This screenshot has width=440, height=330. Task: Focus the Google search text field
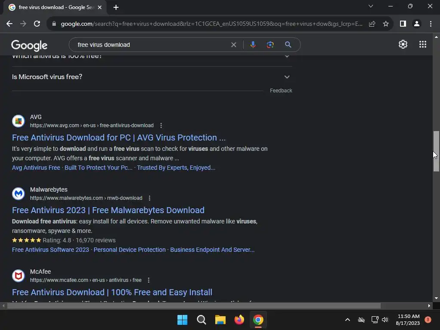tap(152, 45)
